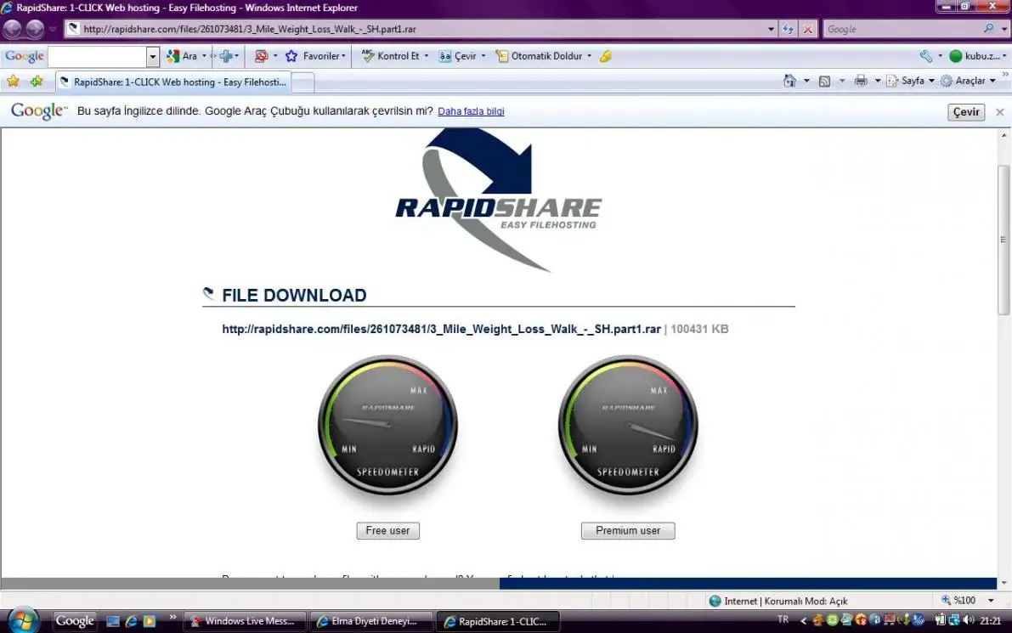Expand the Home button dropdown arrow

click(806, 81)
